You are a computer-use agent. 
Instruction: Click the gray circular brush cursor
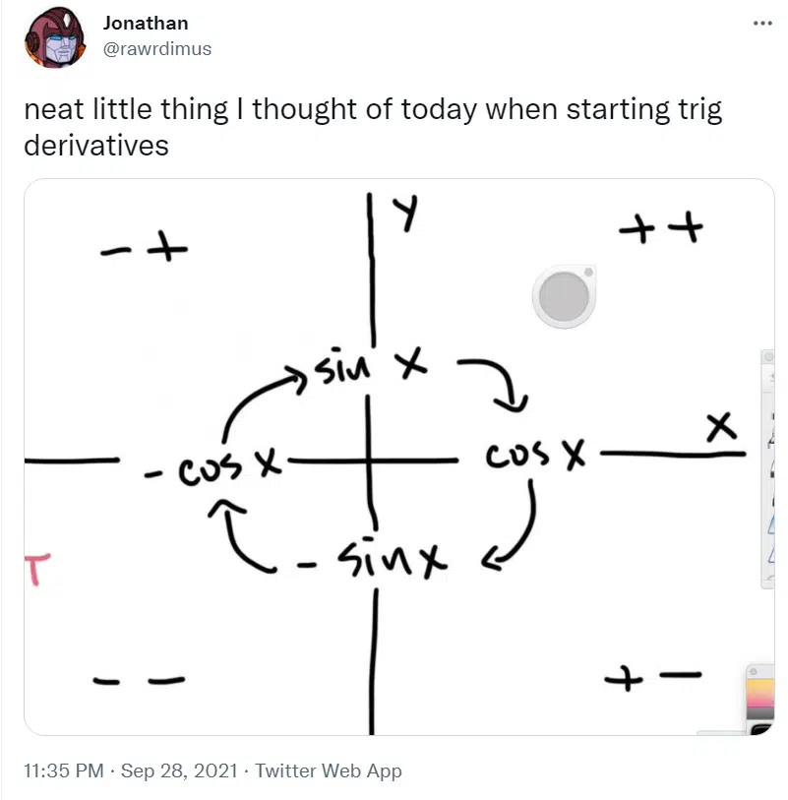(x=564, y=296)
